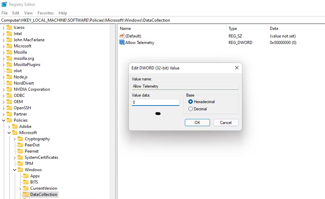Screen dimensions: 325x199
Task: Click the OpenSSH folder icon
Action: tap(9, 108)
